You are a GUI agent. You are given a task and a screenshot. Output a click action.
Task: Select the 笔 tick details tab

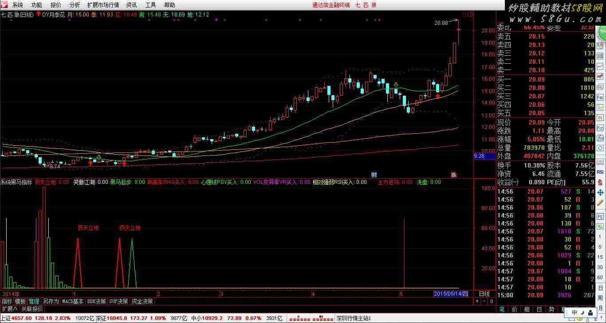(502, 309)
